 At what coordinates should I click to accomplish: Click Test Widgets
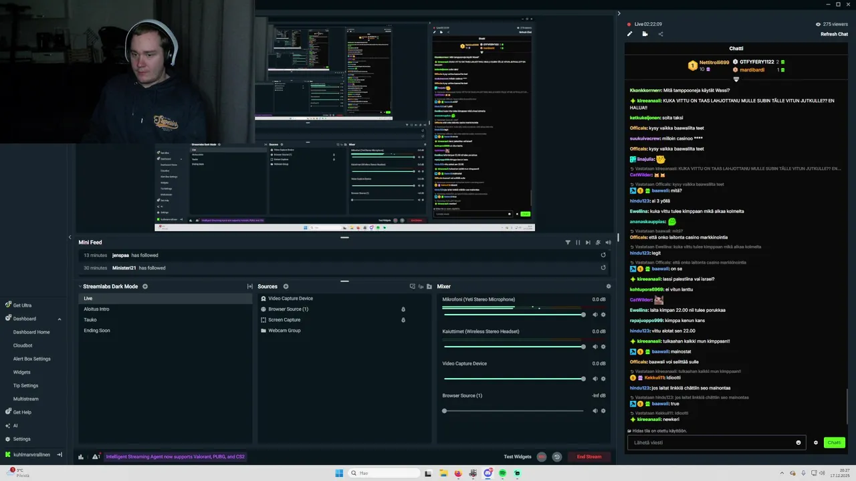point(518,457)
